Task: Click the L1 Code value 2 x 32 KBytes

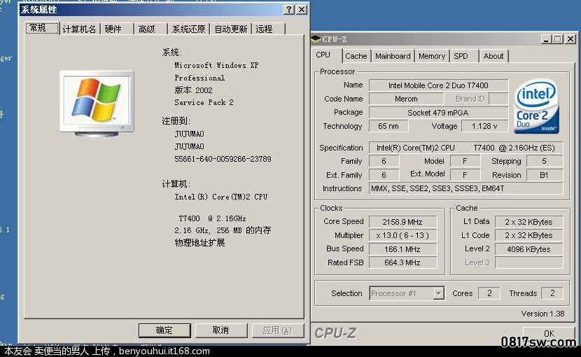Action: click(x=528, y=235)
